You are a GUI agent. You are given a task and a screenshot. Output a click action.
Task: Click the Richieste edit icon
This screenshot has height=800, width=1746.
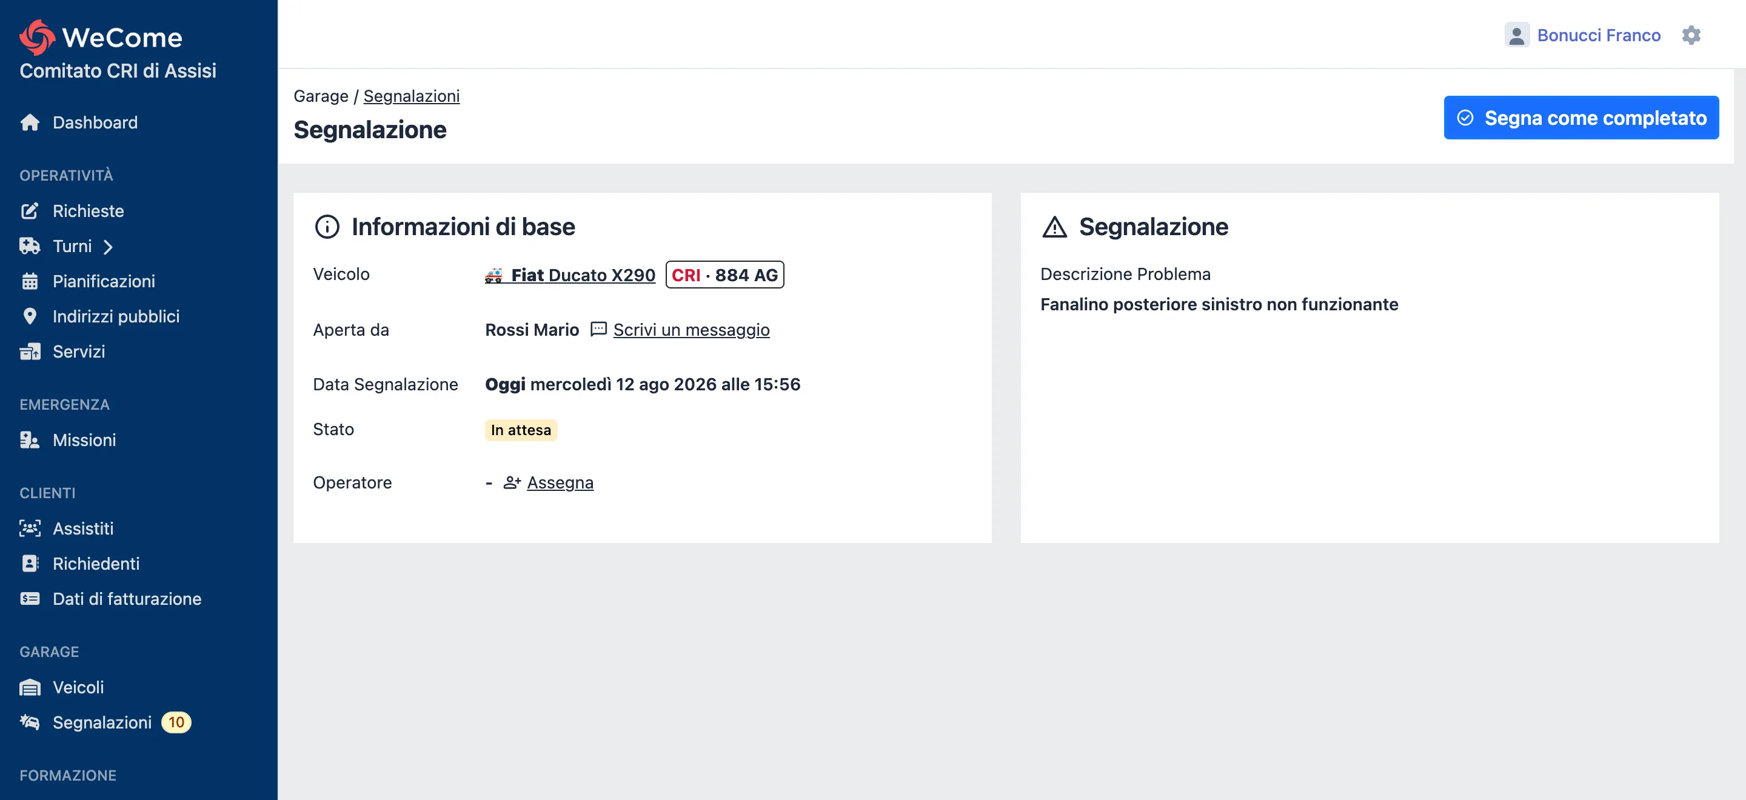[30, 211]
